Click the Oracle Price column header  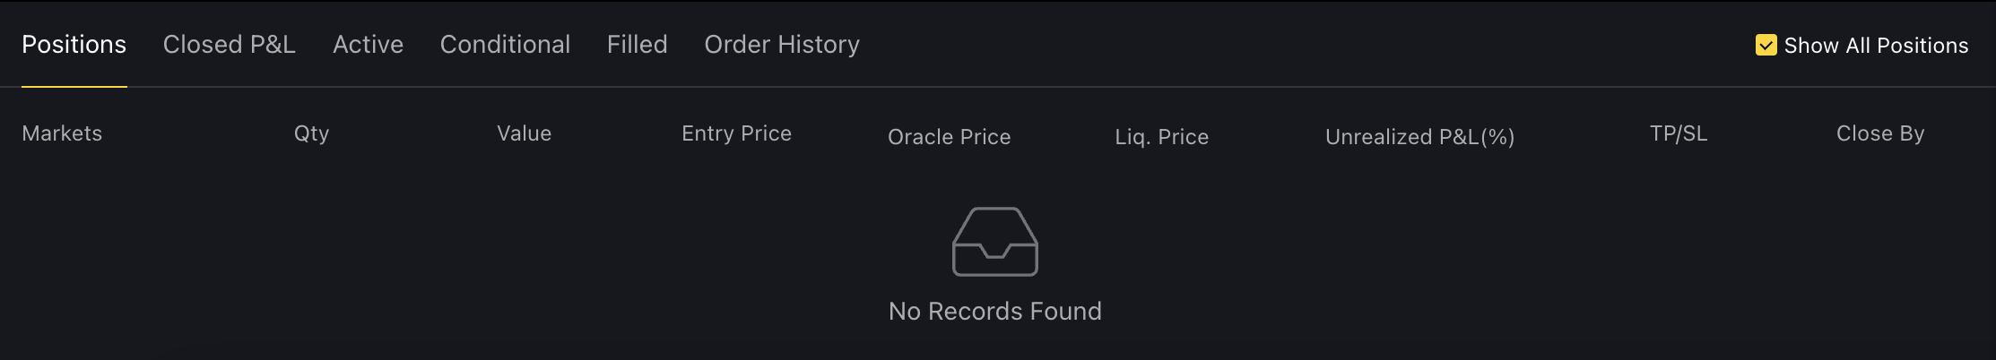(949, 137)
